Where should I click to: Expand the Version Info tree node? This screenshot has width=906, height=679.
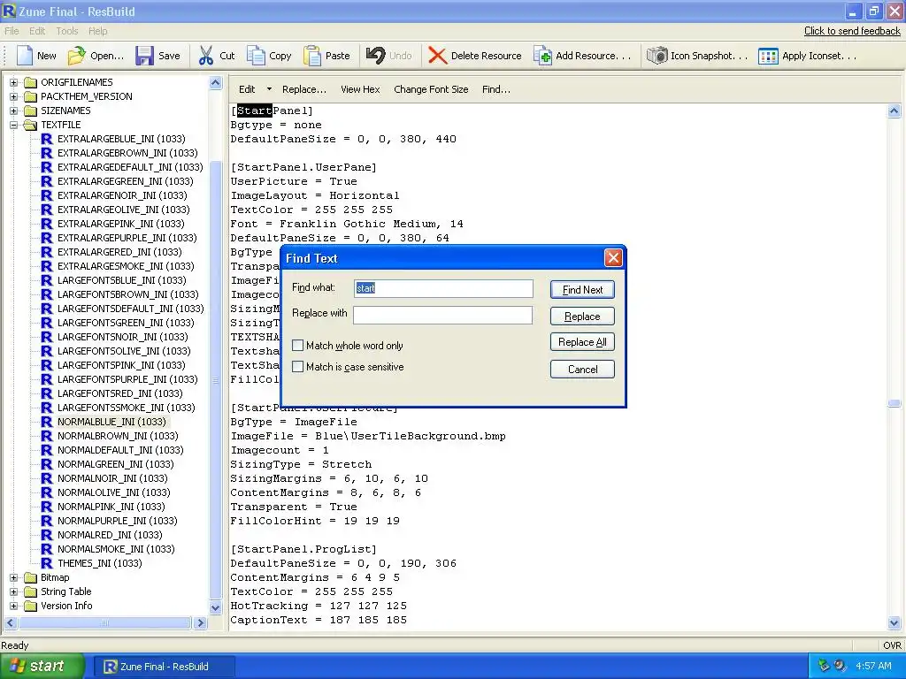click(14, 606)
